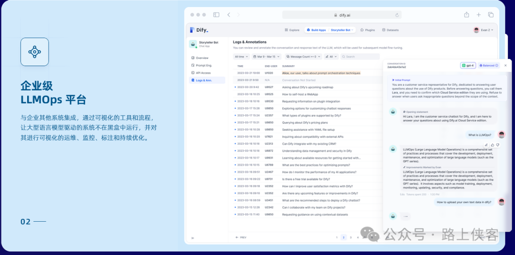515x255 pixels.
Task: Collapse sidebar using bottom-left icon
Action: [x=193, y=238]
